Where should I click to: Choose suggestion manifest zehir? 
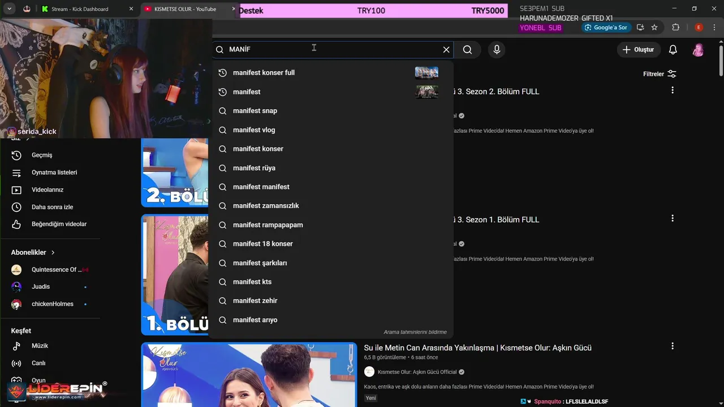coord(331,301)
